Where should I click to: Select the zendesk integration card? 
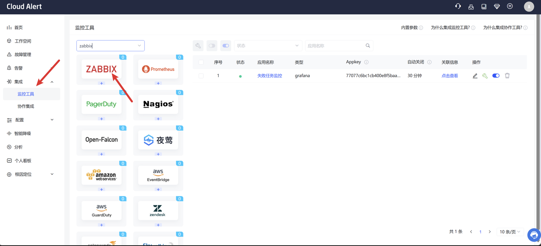click(158, 210)
